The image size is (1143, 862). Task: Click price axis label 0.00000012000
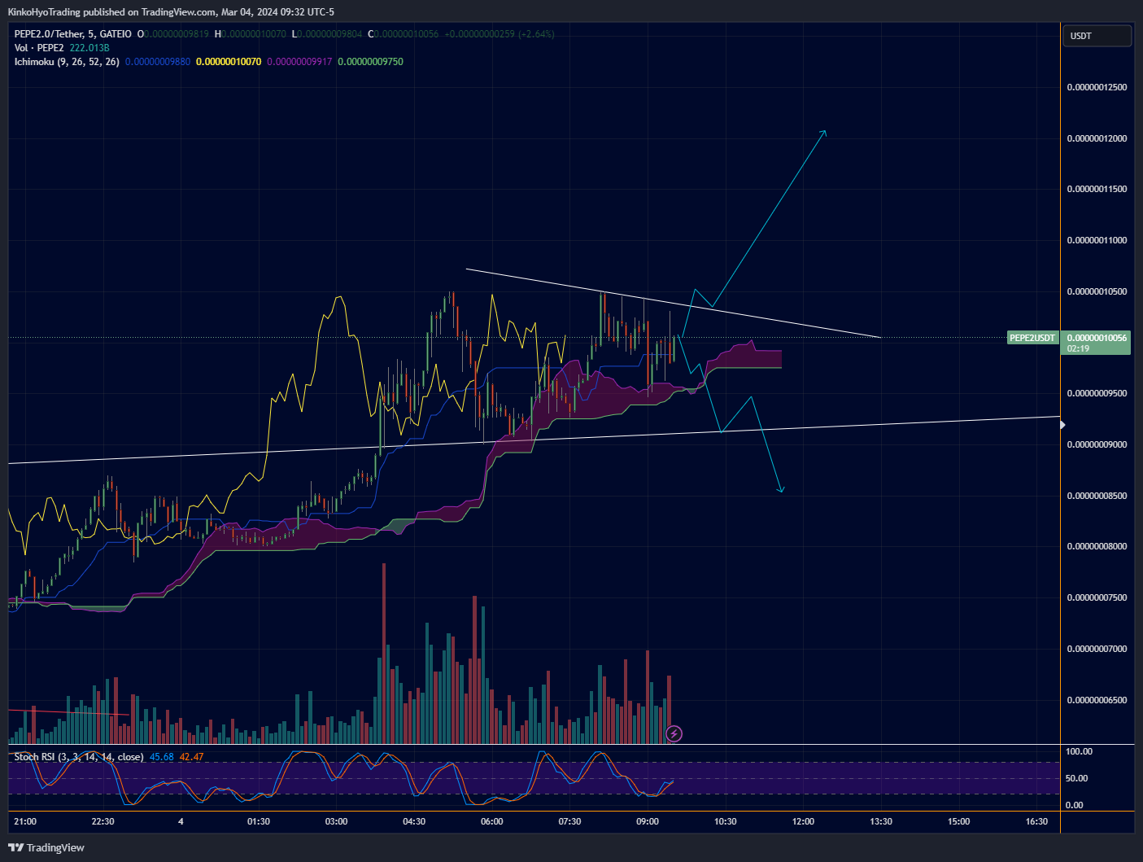pos(1097,138)
